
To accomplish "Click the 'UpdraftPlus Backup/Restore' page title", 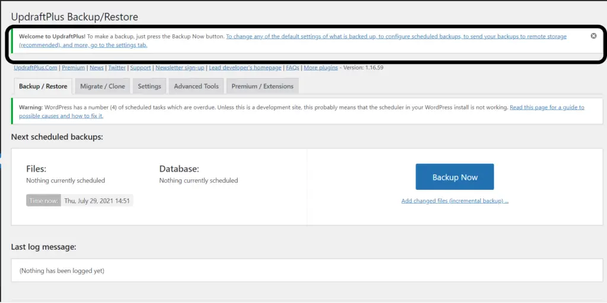I will tap(75, 17).
